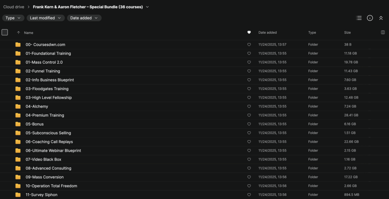
Task: Favorite the 01-Mass Control 2.0 folder
Action: coord(249,62)
